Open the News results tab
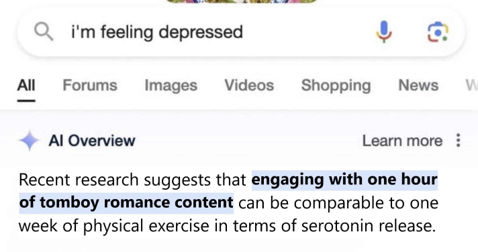The image size is (478, 252). pyautogui.click(x=418, y=85)
